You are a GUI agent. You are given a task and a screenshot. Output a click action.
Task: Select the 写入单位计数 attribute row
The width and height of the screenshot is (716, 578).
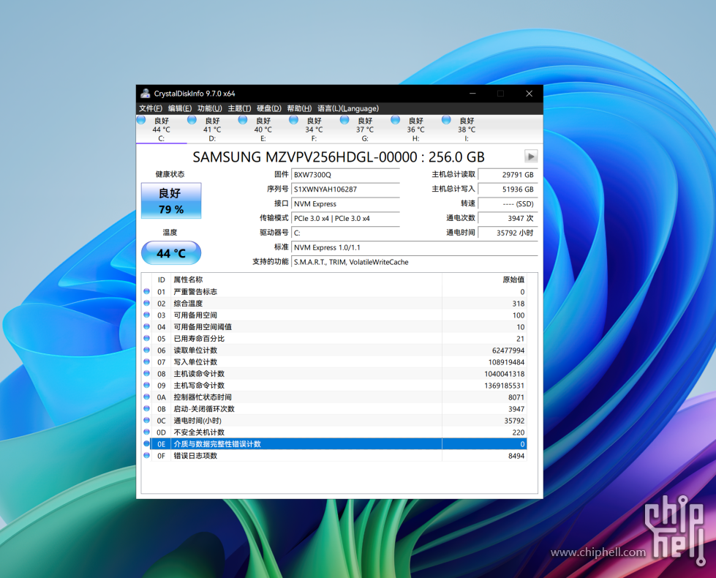tap(339, 362)
